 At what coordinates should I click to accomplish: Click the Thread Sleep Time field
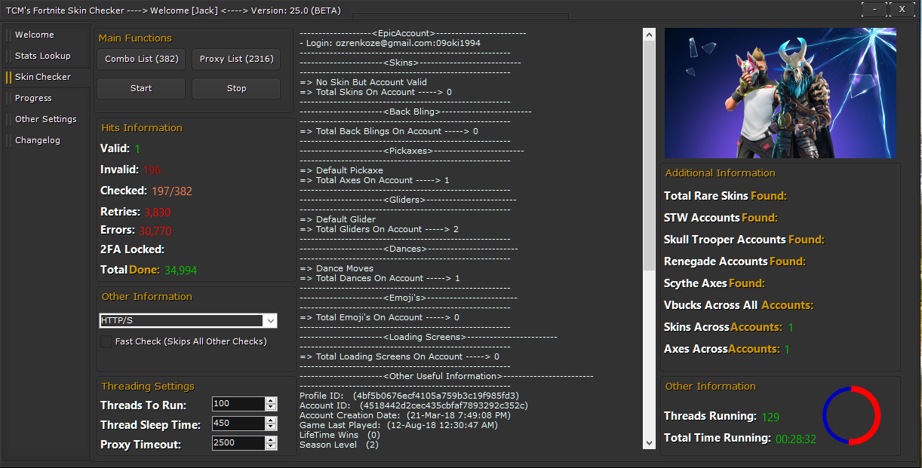[x=238, y=424]
